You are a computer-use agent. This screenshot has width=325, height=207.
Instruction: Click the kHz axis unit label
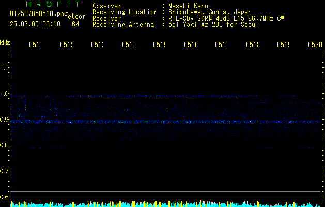coord(5,42)
